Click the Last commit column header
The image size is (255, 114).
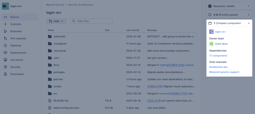(133, 30)
